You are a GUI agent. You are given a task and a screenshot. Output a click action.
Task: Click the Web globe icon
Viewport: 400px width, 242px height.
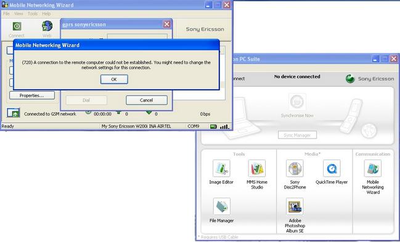[47, 26]
